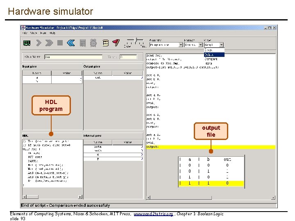Viewport: 295px width, 221px height.
Task: Open the www.nand2tetris.org link
Action: coord(153,214)
